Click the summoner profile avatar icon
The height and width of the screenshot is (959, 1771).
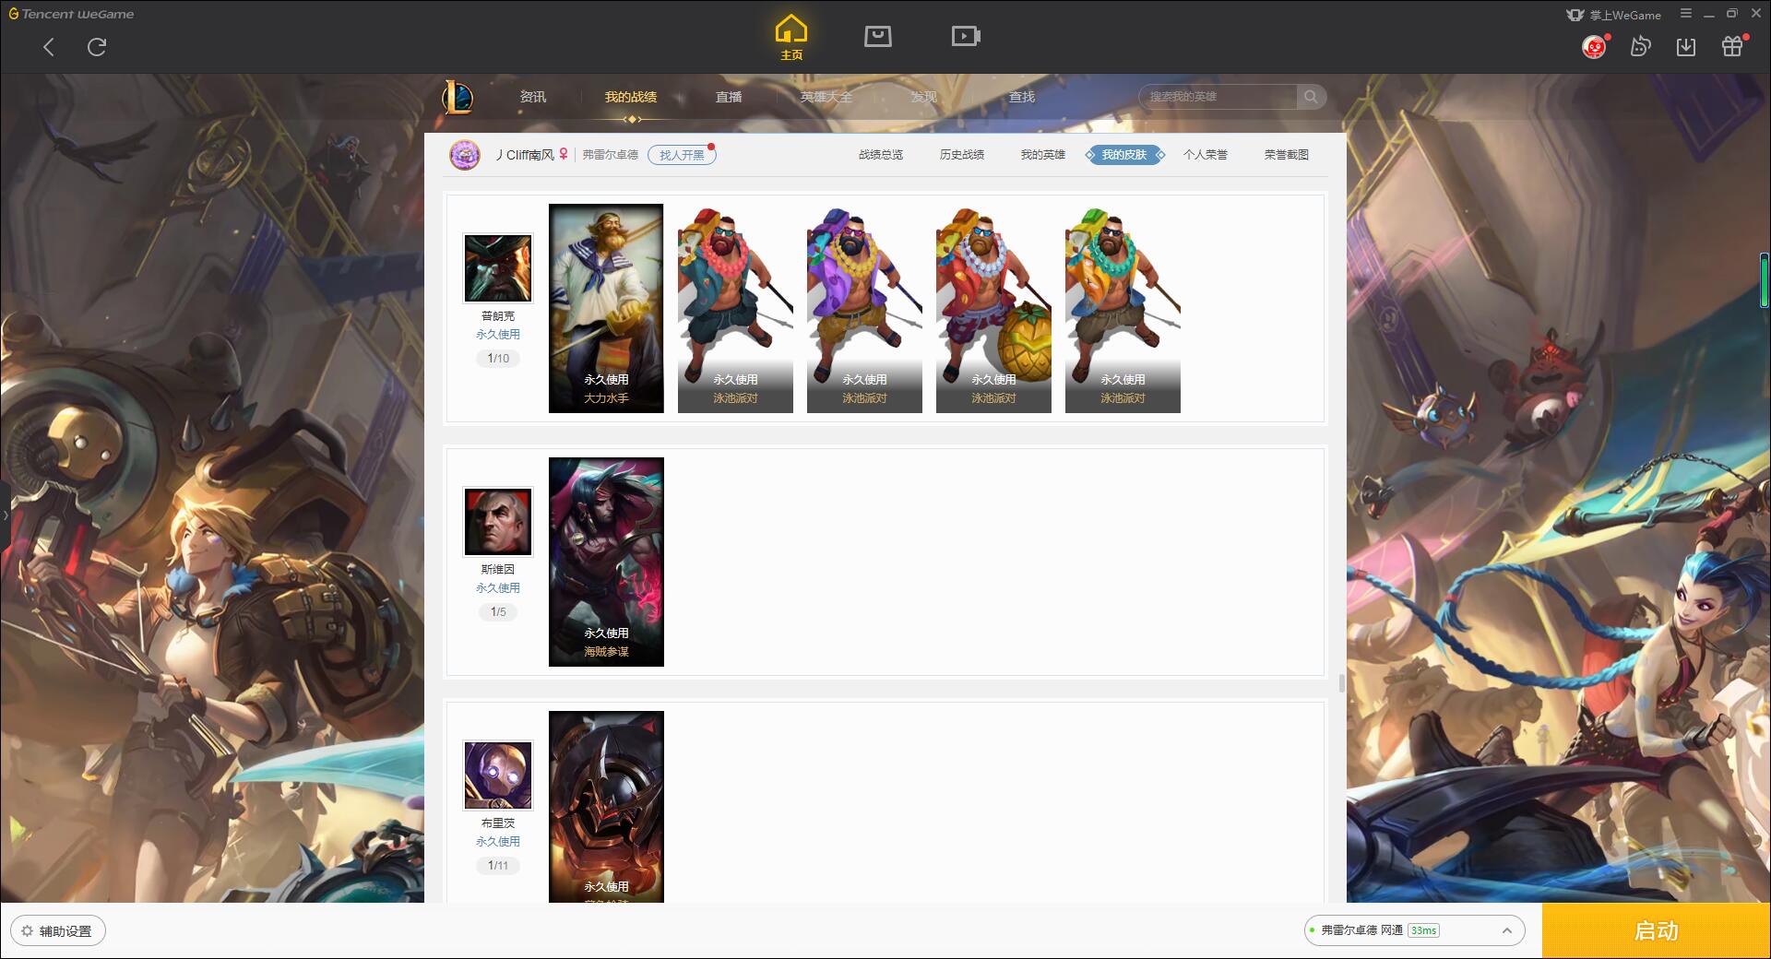[465, 155]
